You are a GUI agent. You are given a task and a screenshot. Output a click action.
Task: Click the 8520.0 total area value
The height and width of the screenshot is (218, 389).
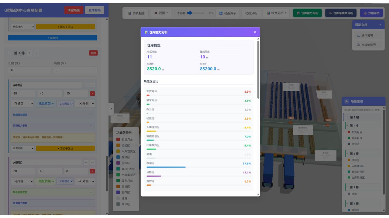(154, 69)
